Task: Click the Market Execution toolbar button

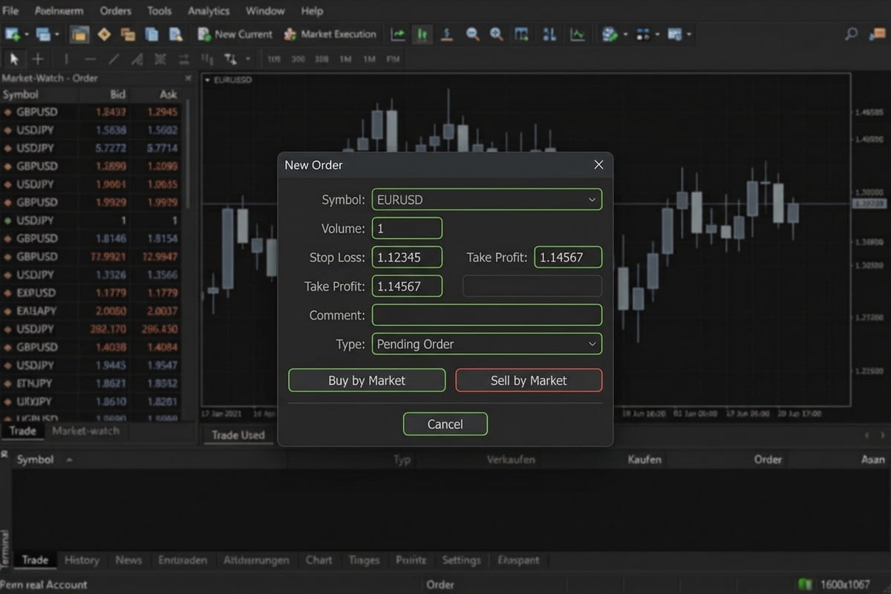Action: [331, 34]
